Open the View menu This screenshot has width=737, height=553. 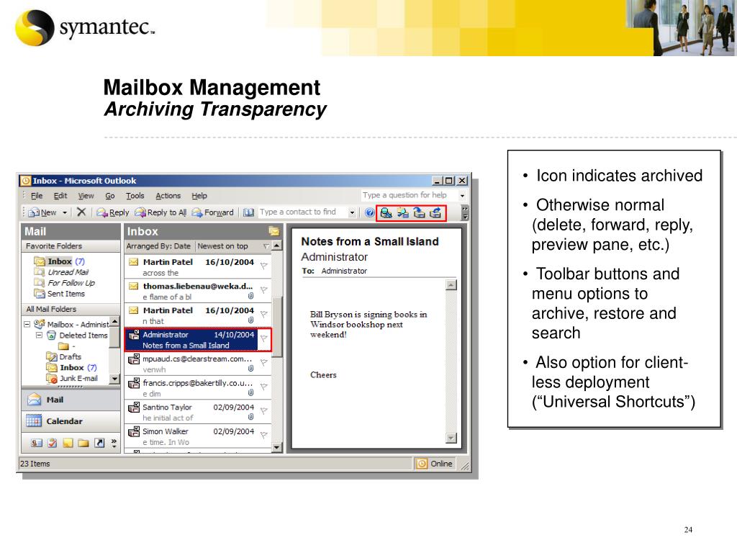click(86, 196)
